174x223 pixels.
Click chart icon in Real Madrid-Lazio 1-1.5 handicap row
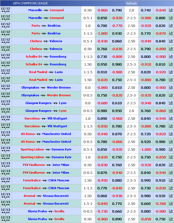[171, 72]
